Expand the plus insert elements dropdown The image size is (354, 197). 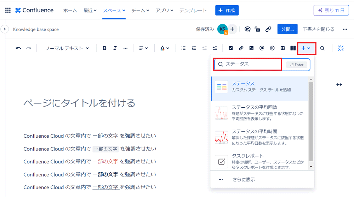pos(306,48)
